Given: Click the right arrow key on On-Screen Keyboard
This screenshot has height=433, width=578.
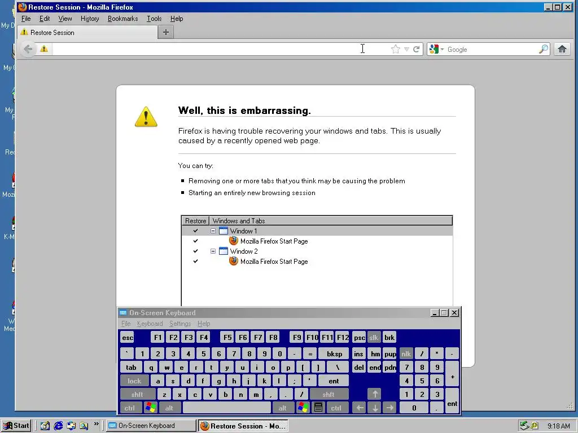Looking at the screenshot, I should pos(390,408).
